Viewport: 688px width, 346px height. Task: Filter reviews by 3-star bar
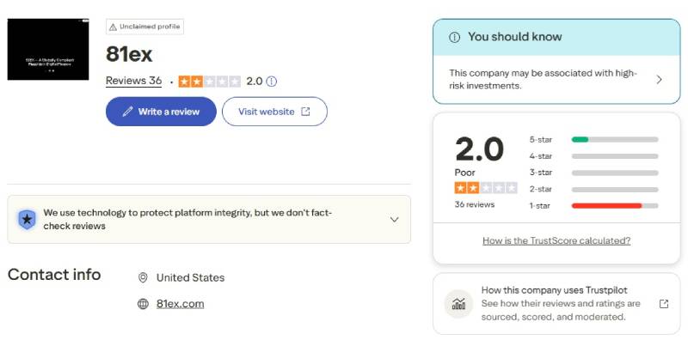click(615, 173)
